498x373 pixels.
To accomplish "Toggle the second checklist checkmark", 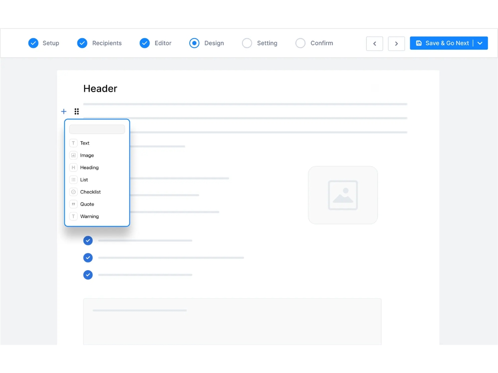I will (88, 258).
